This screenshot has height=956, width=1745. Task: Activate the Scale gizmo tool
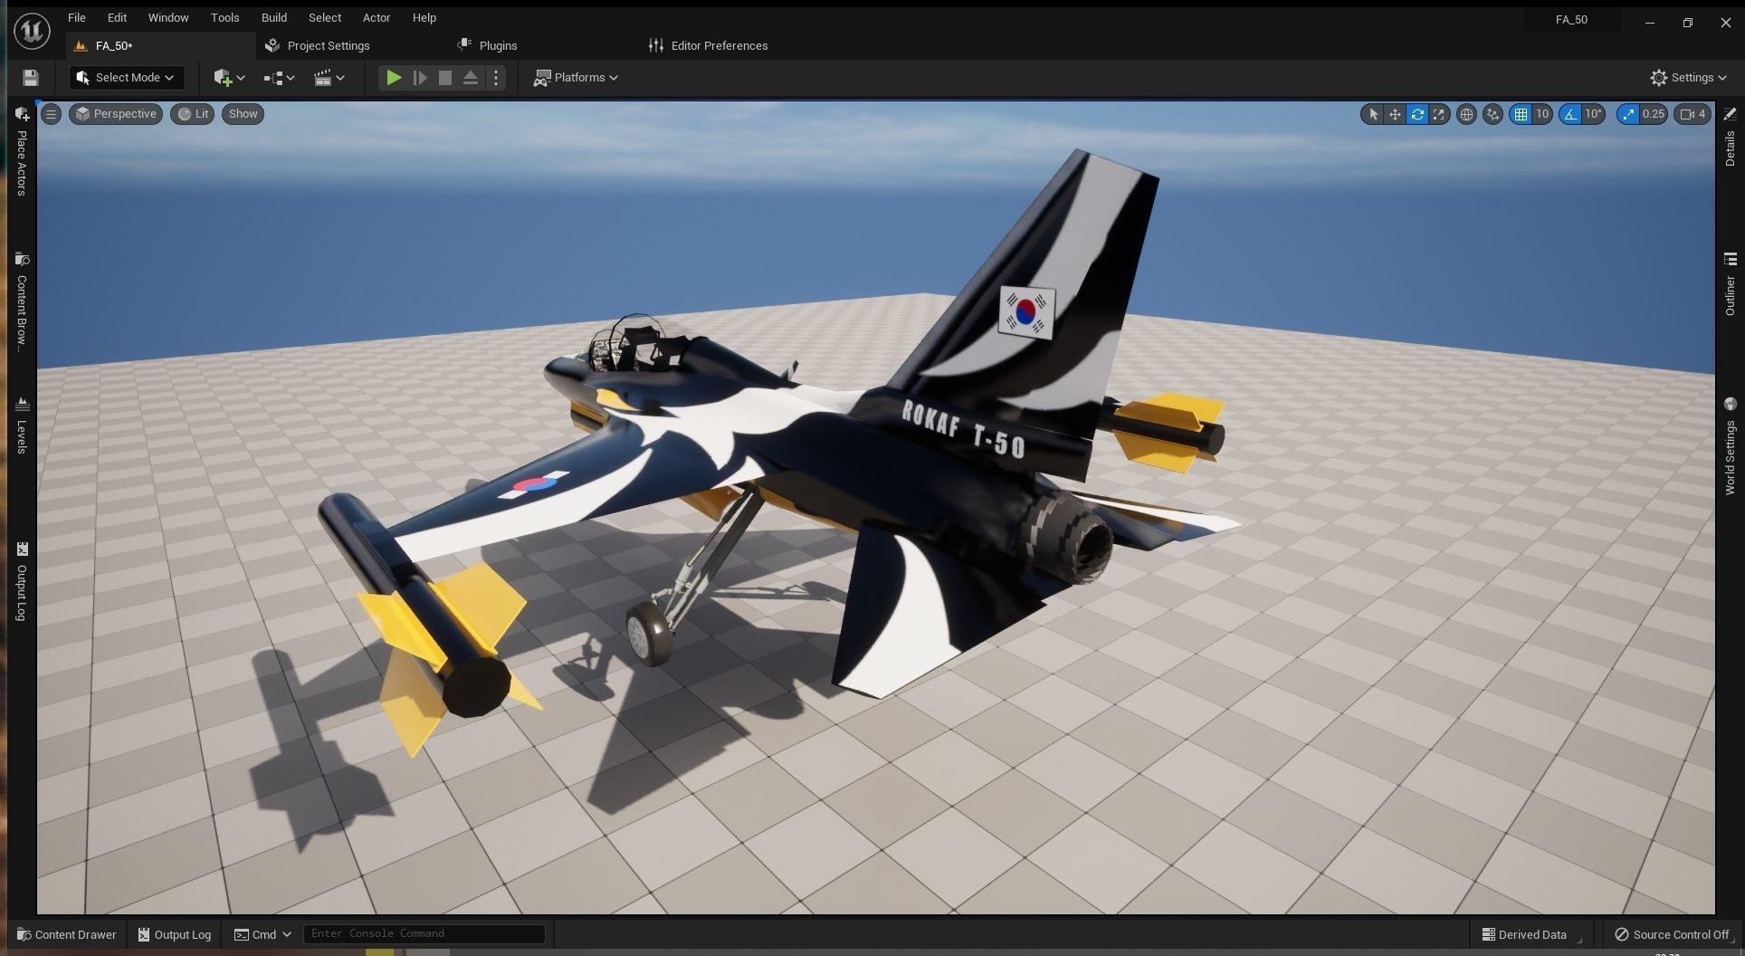coord(1439,114)
